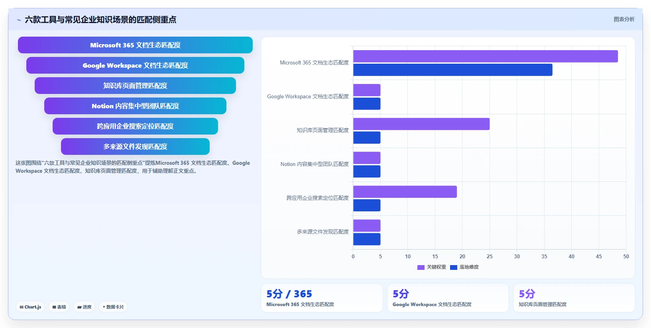The image size is (651, 328).
Task: Click the 图表分析 label in the header
Action: coord(624,19)
